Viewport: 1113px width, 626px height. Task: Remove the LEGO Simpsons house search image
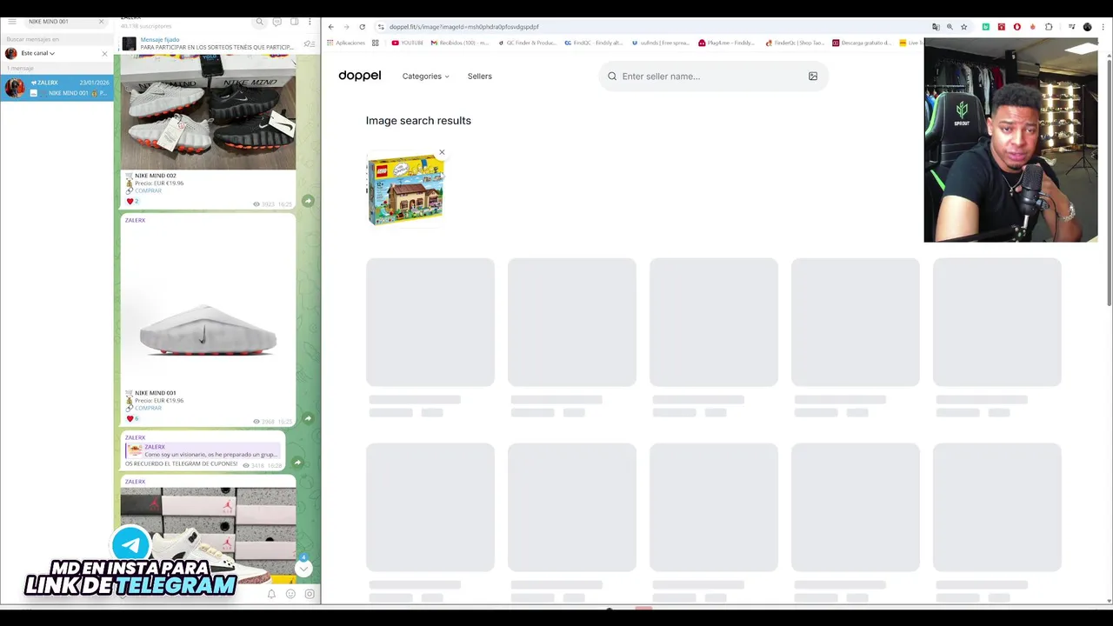pyautogui.click(x=442, y=152)
